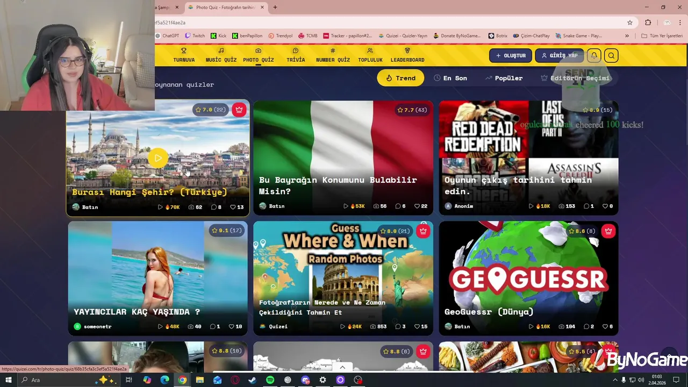This screenshot has height=387, width=688.
Task: Open author Batın on the Burası Hangi Şehir card
Action: [85, 207]
